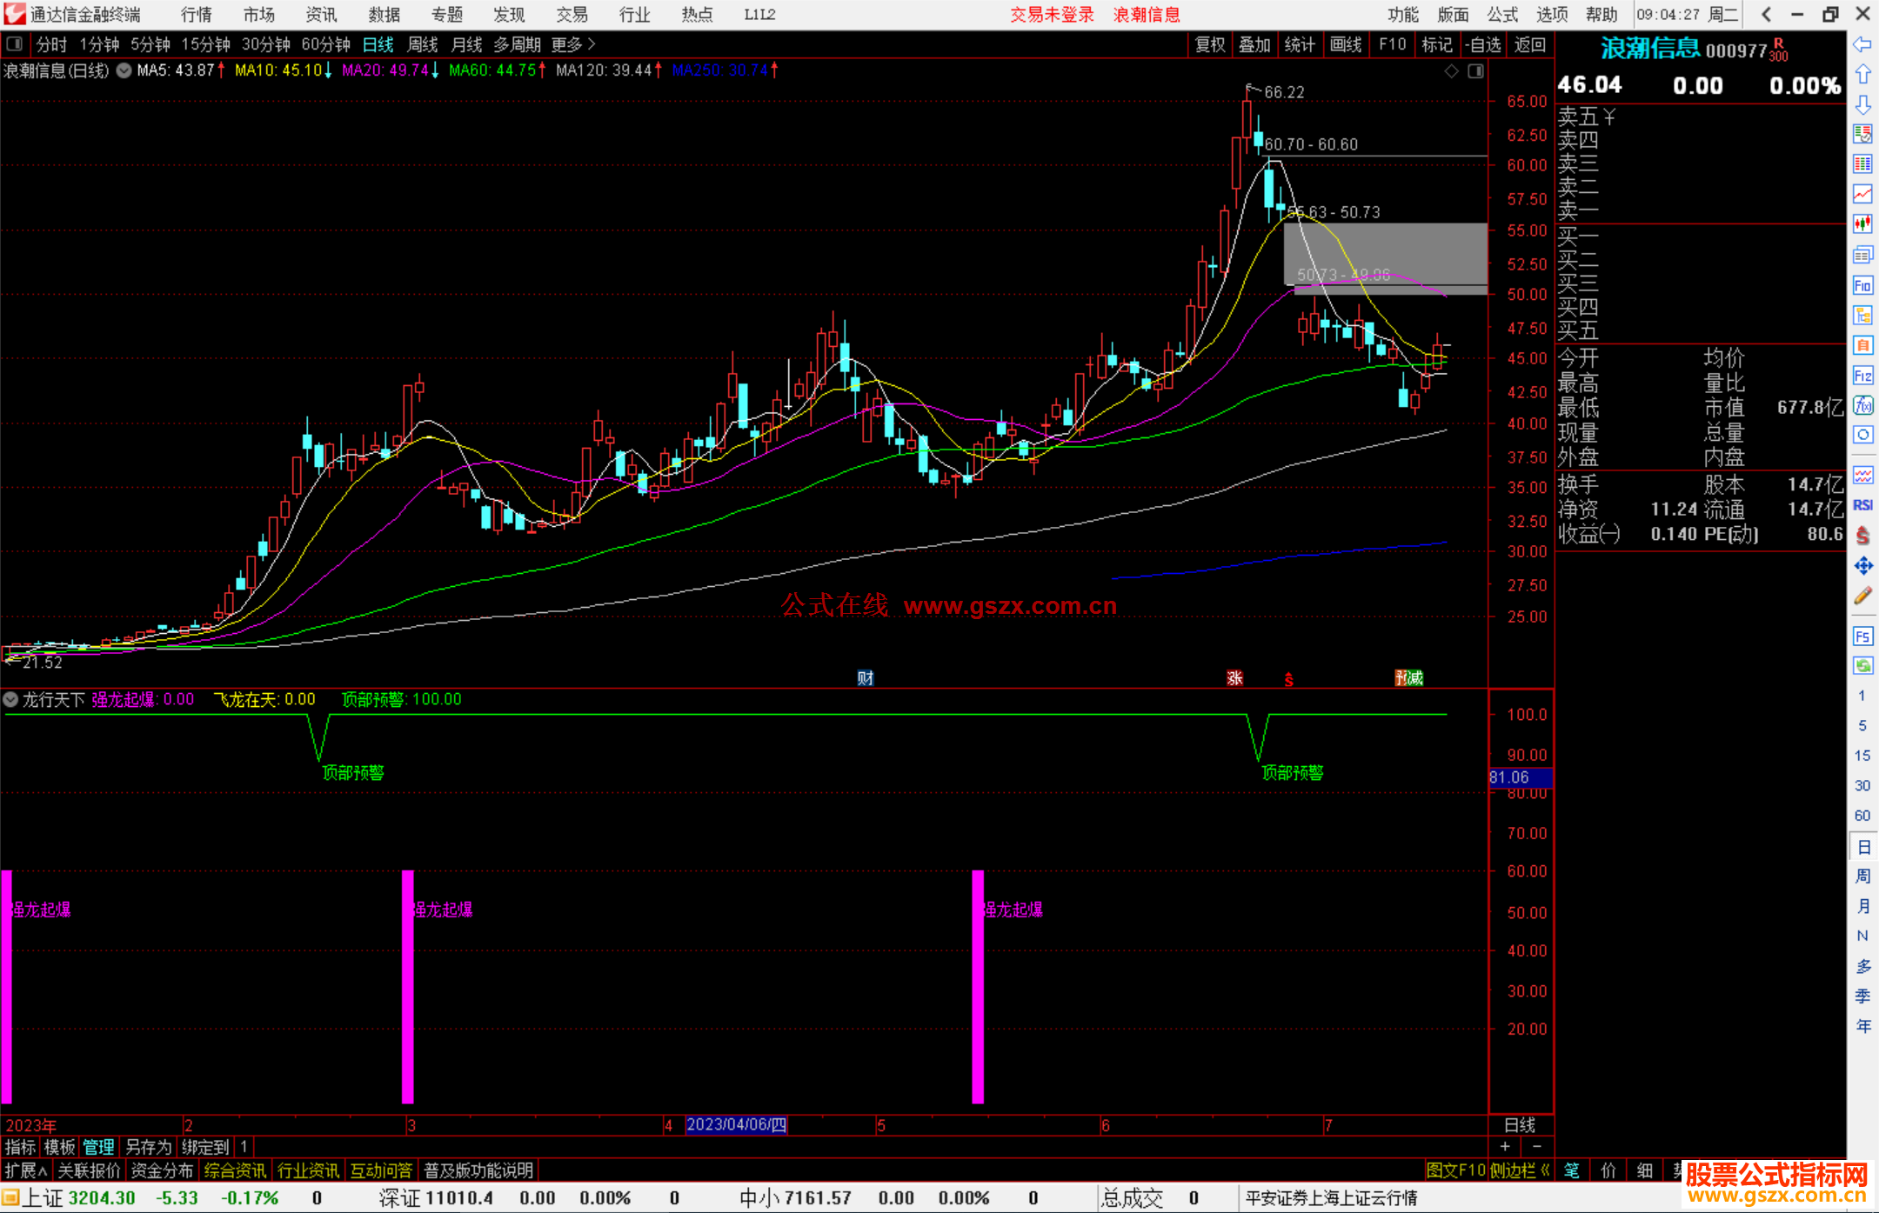Click the formula f(x) sidebar icon
This screenshot has height=1213, width=1879.
pos(1862,405)
